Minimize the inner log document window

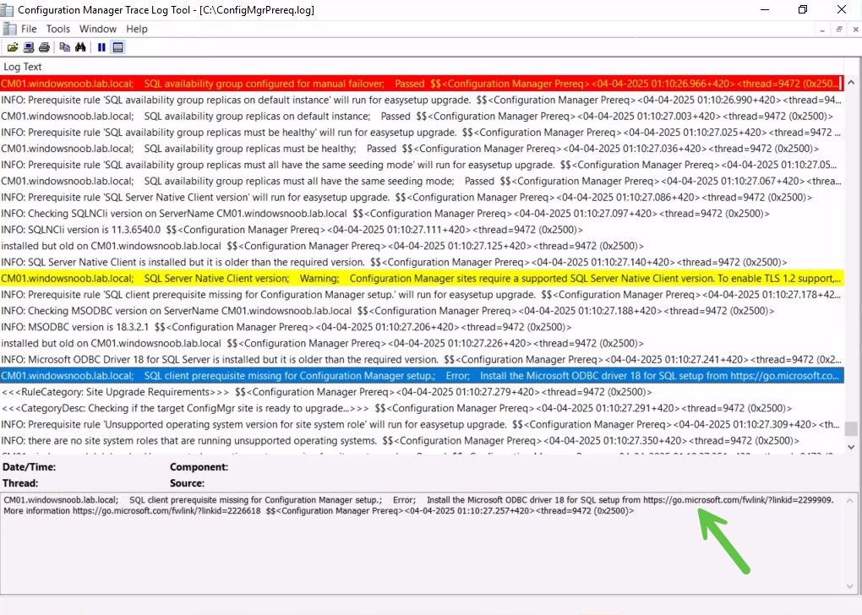[822, 30]
